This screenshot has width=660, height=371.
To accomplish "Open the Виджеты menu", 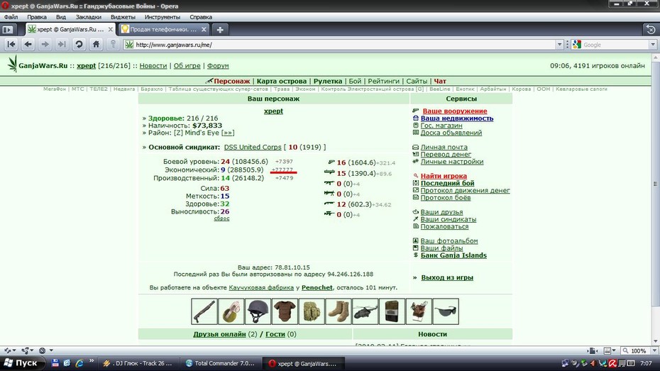I will coord(123,17).
